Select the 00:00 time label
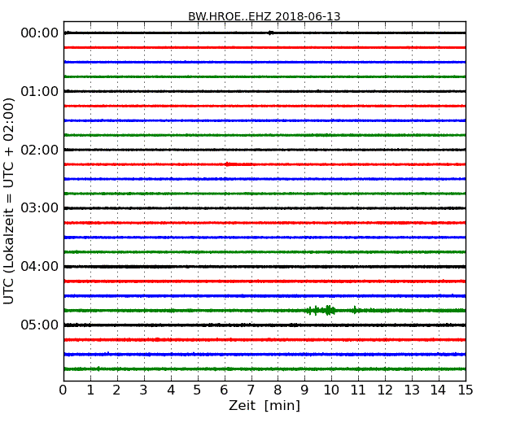Screen dimensions: 529x423 click(x=40, y=33)
